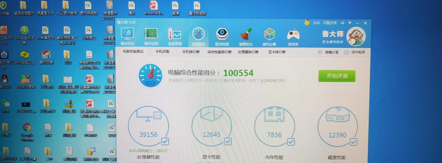The width and height of the screenshot is (442, 163).
Task: Open 硬件检测 hardware detection section
Action: (151, 37)
